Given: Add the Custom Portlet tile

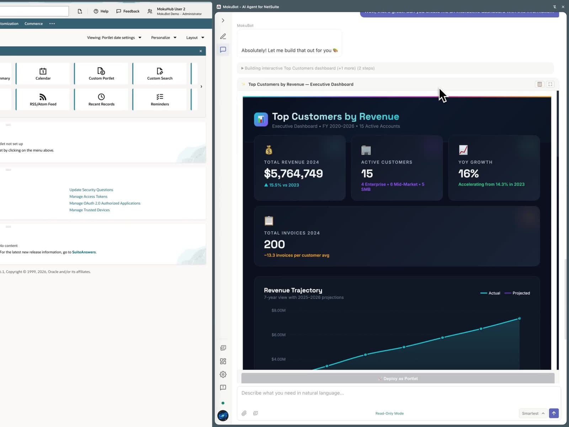Looking at the screenshot, I should point(101,74).
